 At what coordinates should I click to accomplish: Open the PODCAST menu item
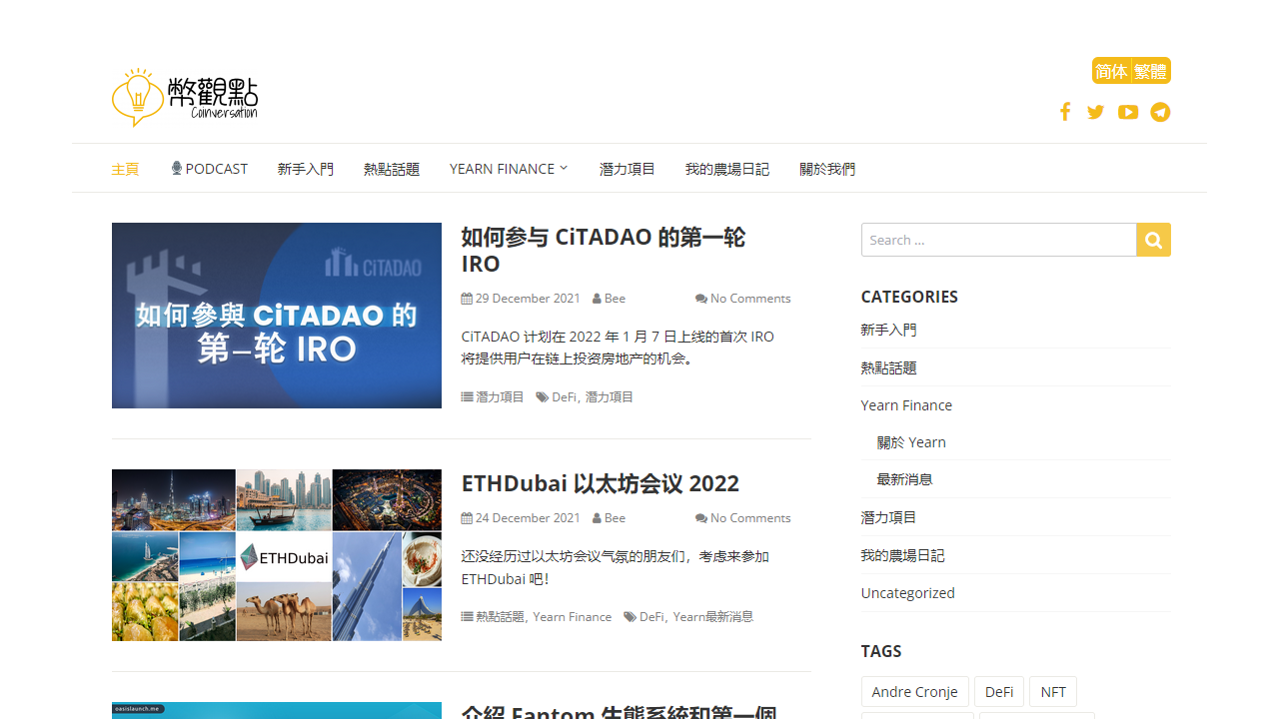209,169
